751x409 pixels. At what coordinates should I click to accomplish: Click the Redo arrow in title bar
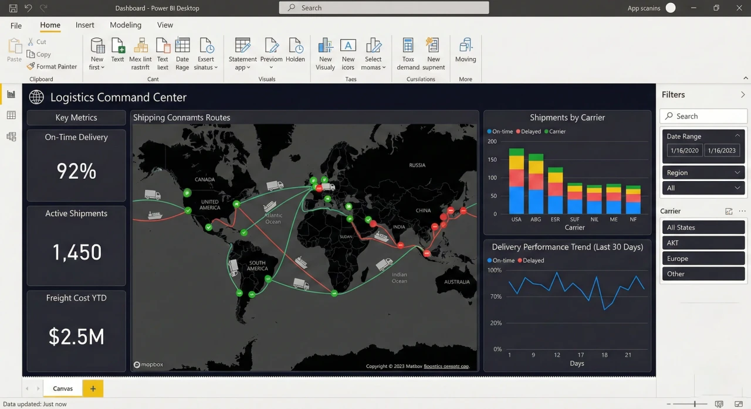point(43,8)
